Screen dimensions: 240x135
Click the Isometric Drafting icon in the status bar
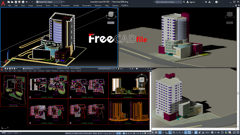180,132
